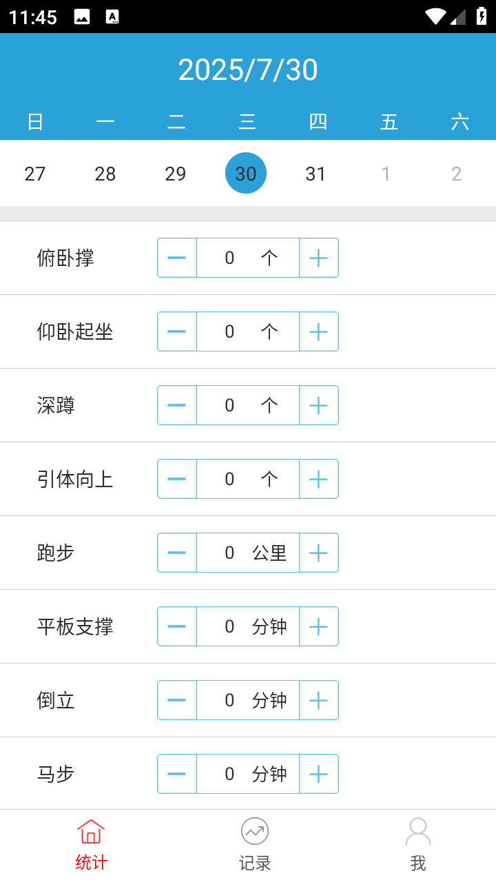
Task: Reduce 平板支撑 minutes with minus icon
Action: pos(177,626)
